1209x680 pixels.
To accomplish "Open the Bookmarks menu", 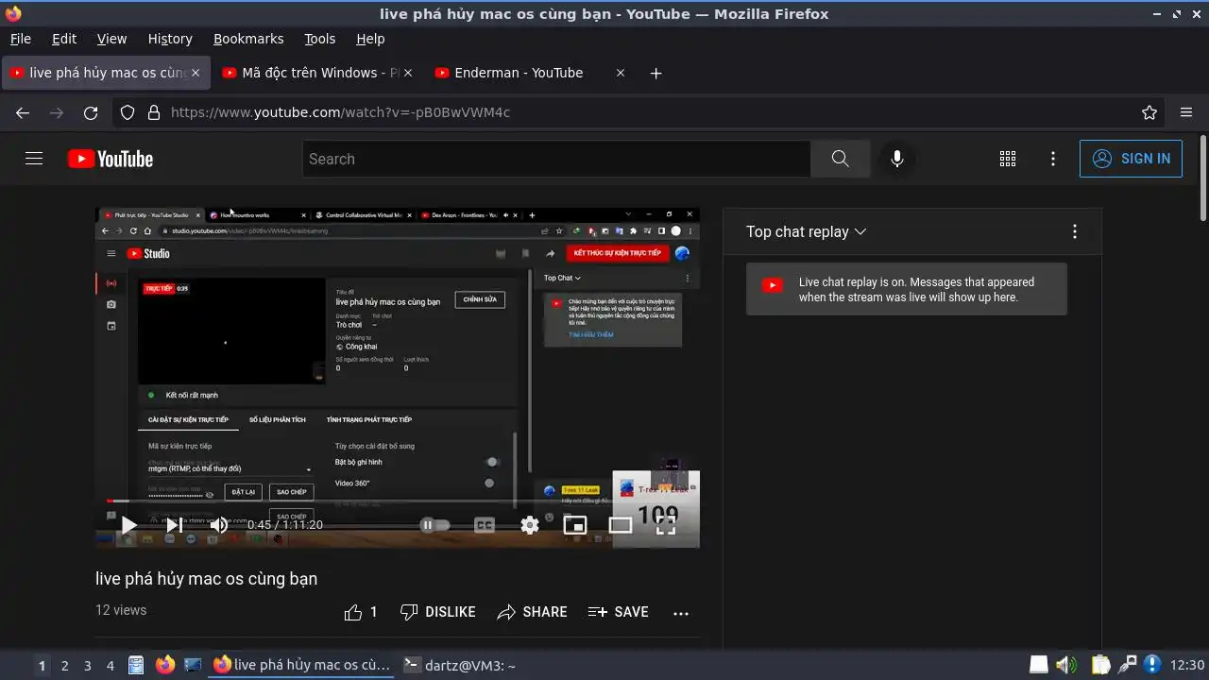I will pos(248,39).
